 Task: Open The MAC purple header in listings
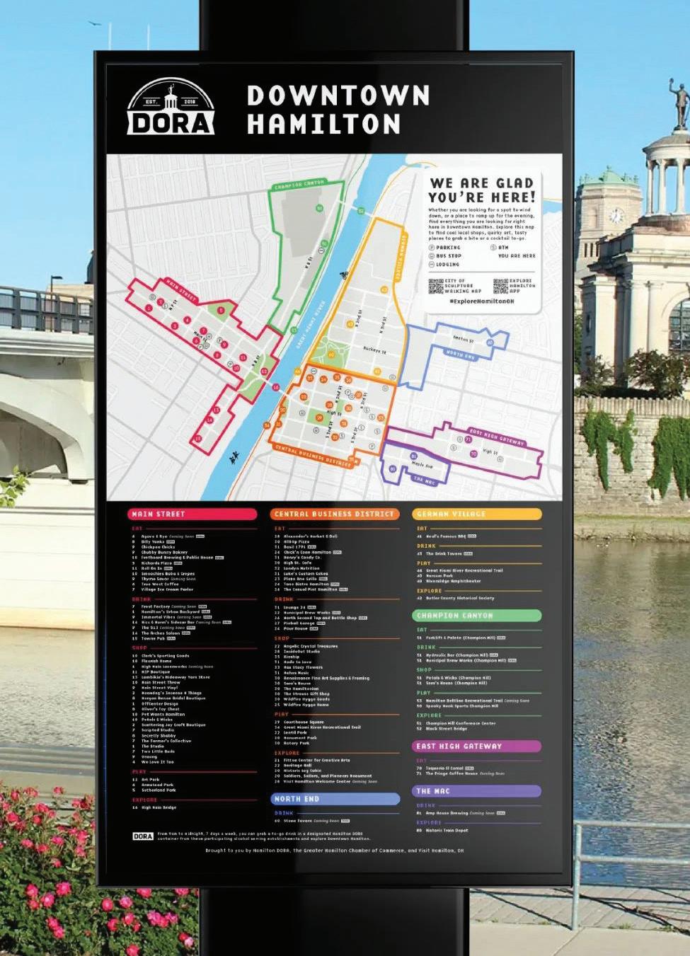(476, 791)
